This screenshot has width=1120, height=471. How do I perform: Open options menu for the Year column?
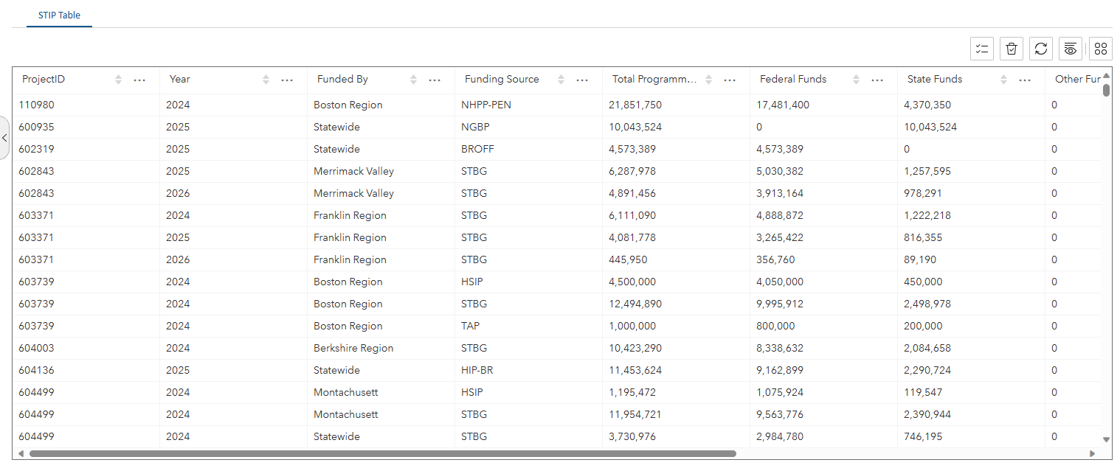[x=286, y=79]
